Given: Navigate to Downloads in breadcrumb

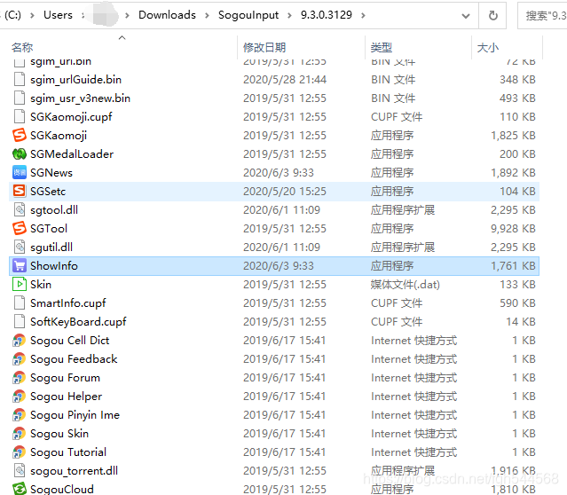Looking at the screenshot, I should pyautogui.click(x=167, y=15).
